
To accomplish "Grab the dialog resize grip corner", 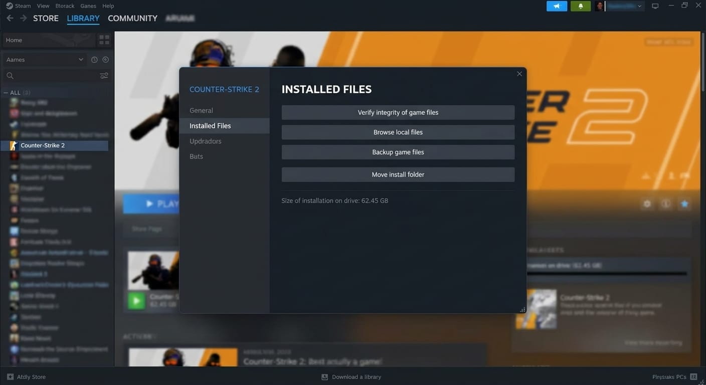I will [522, 309].
